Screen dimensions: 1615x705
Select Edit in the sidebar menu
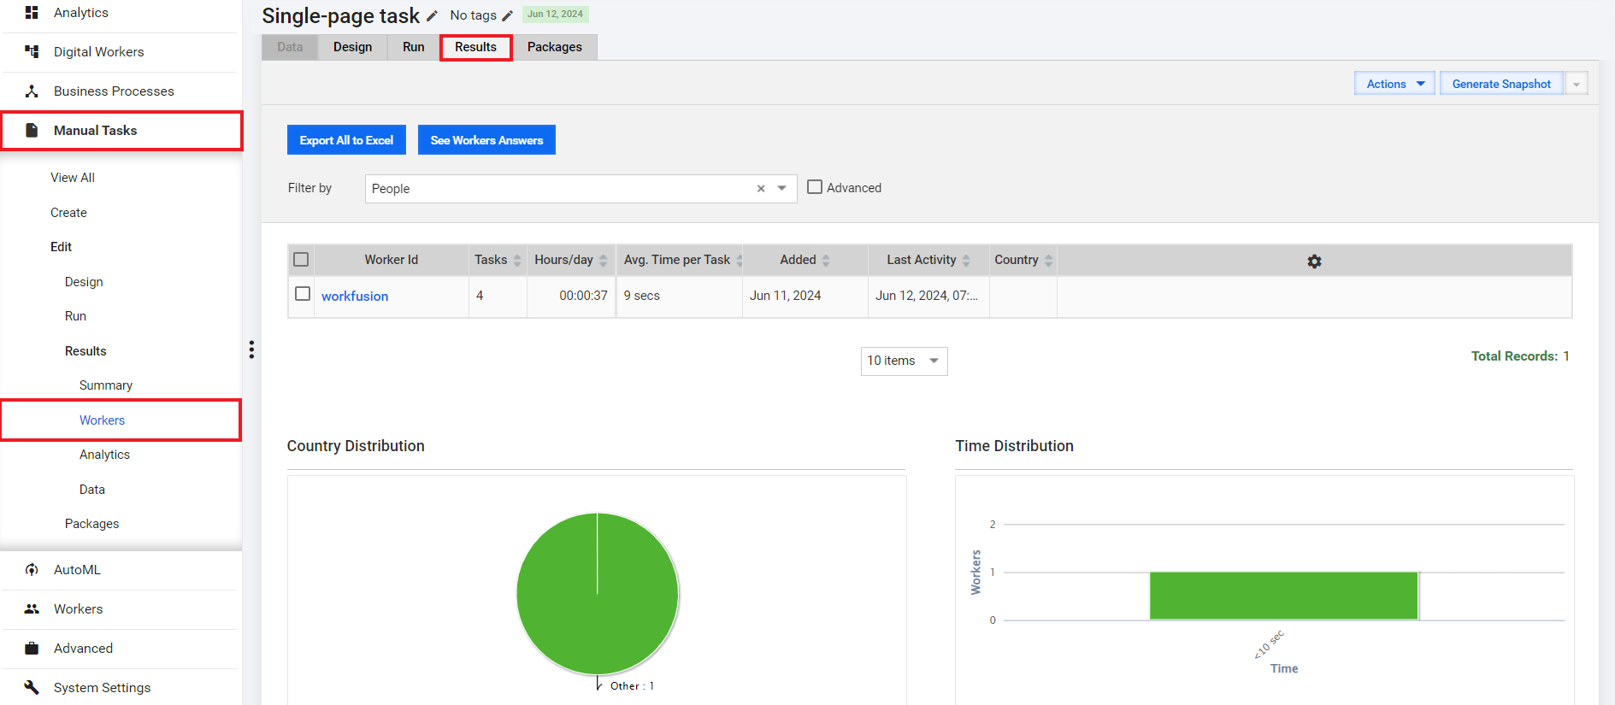coord(61,247)
